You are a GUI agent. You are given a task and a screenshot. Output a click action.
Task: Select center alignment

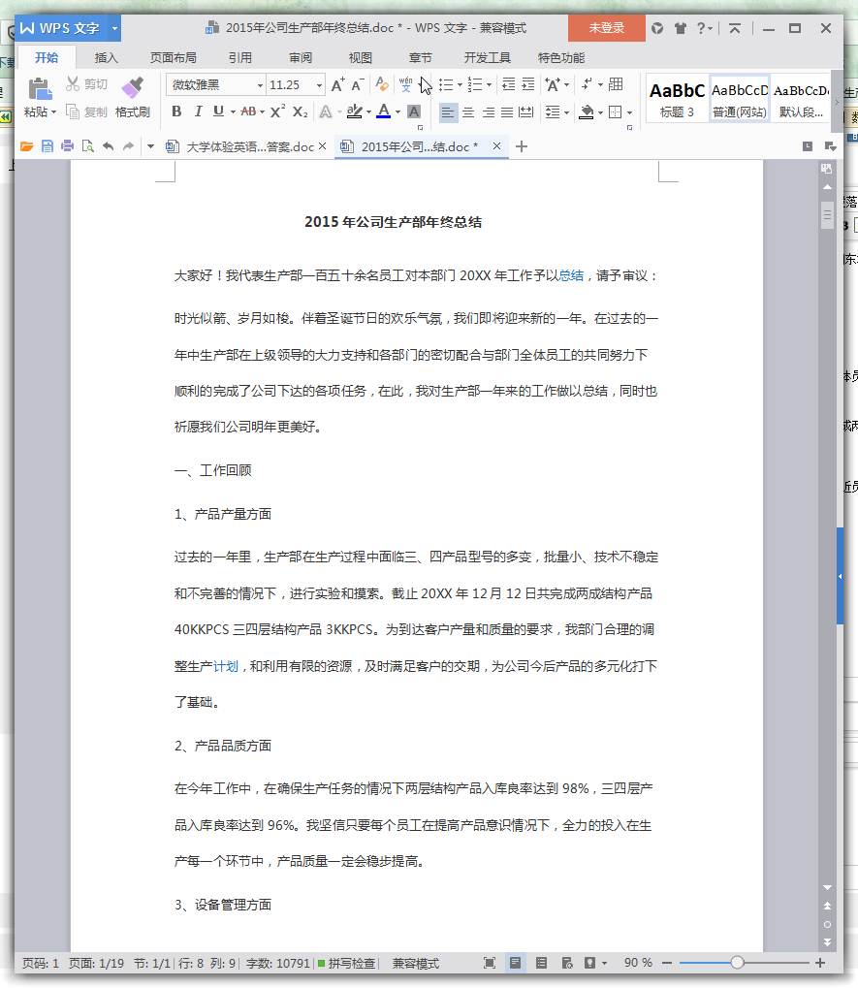tap(467, 112)
